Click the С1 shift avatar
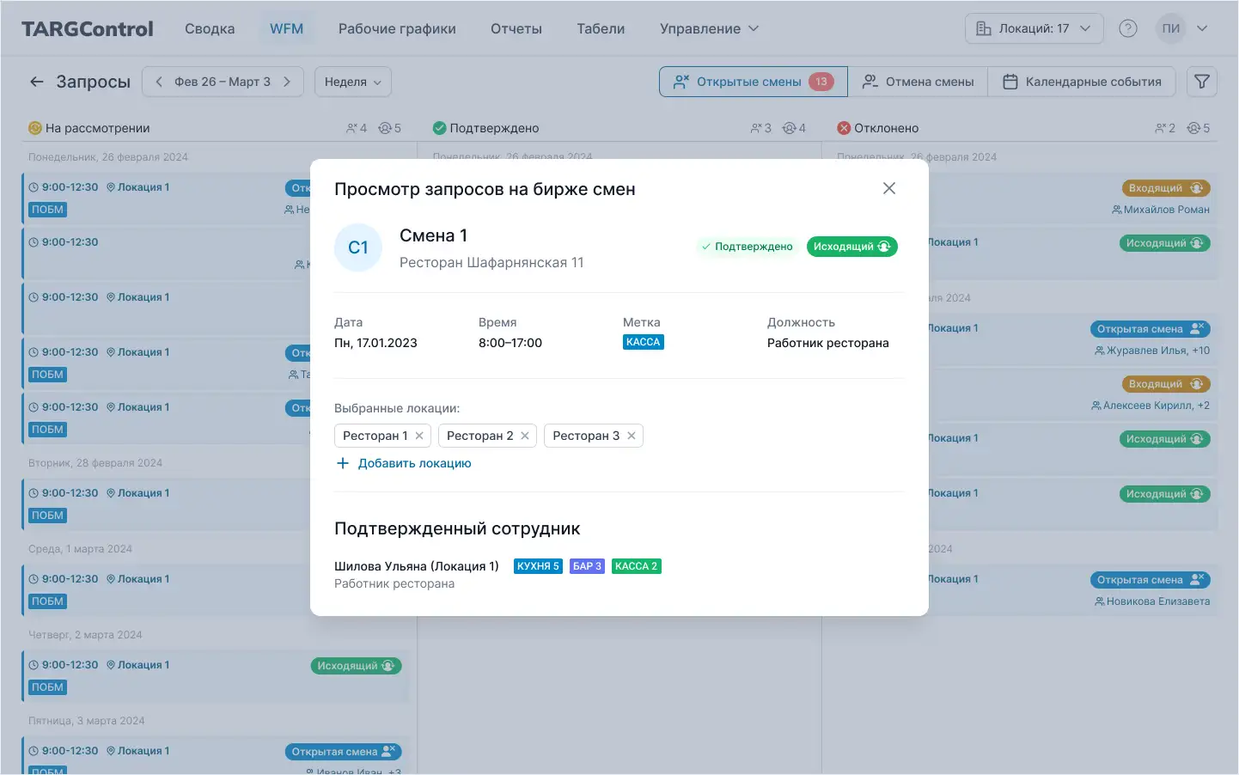1239x775 pixels. click(x=358, y=247)
